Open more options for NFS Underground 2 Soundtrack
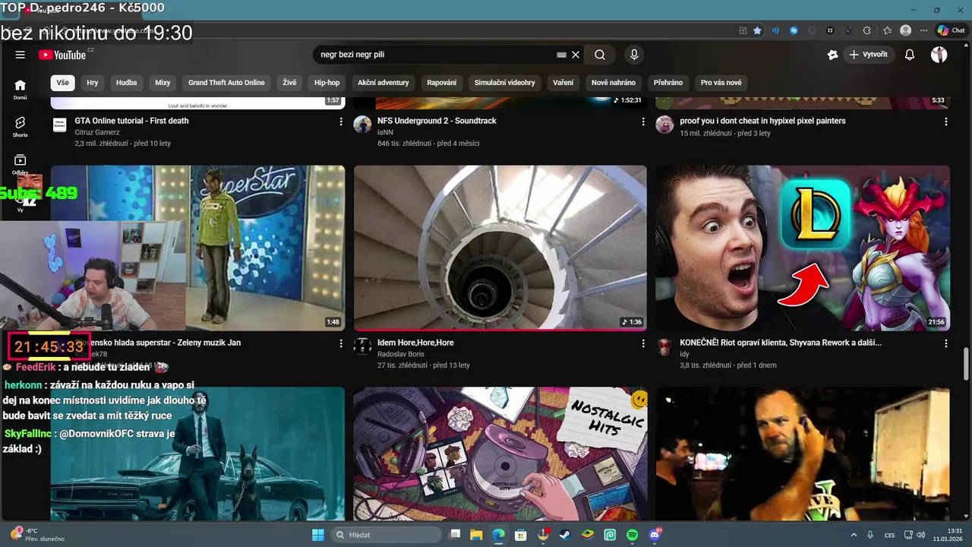Image resolution: width=972 pixels, height=547 pixels. (x=643, y=122)
